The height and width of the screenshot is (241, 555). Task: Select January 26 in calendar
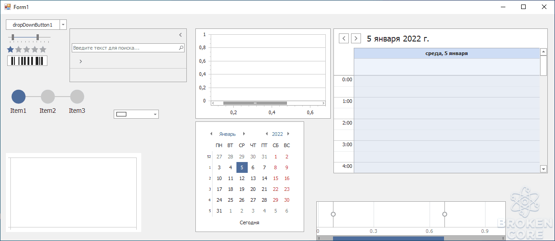point(242,200)
